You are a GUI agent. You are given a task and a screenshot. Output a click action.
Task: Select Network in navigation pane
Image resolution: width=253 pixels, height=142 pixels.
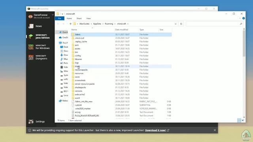point(63,101)
